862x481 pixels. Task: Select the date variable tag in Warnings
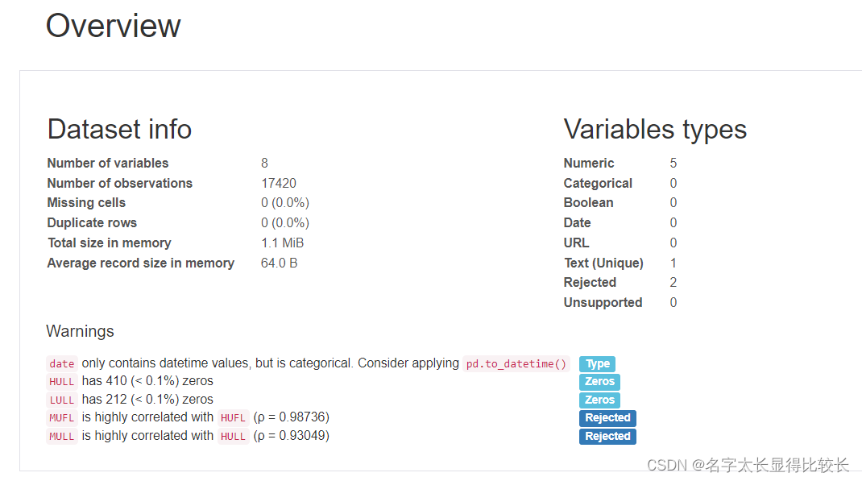click(62, 364)
